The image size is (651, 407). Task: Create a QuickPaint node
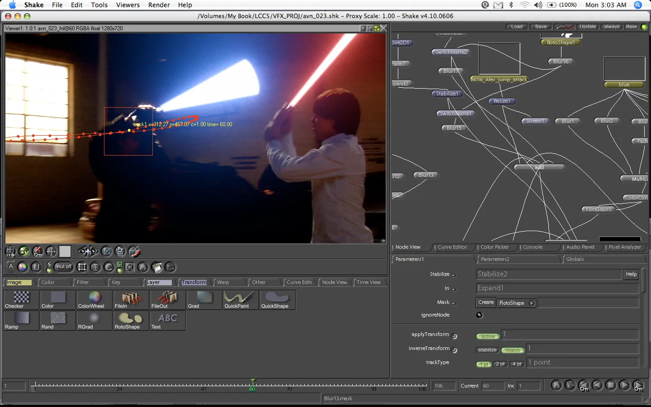pos(241,299)
